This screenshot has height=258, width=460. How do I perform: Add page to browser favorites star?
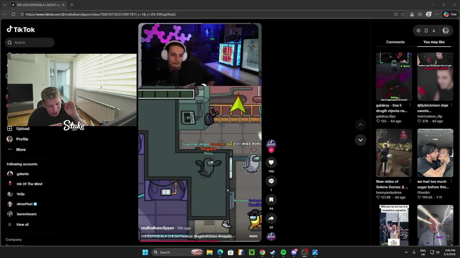(x=403, y=14)
